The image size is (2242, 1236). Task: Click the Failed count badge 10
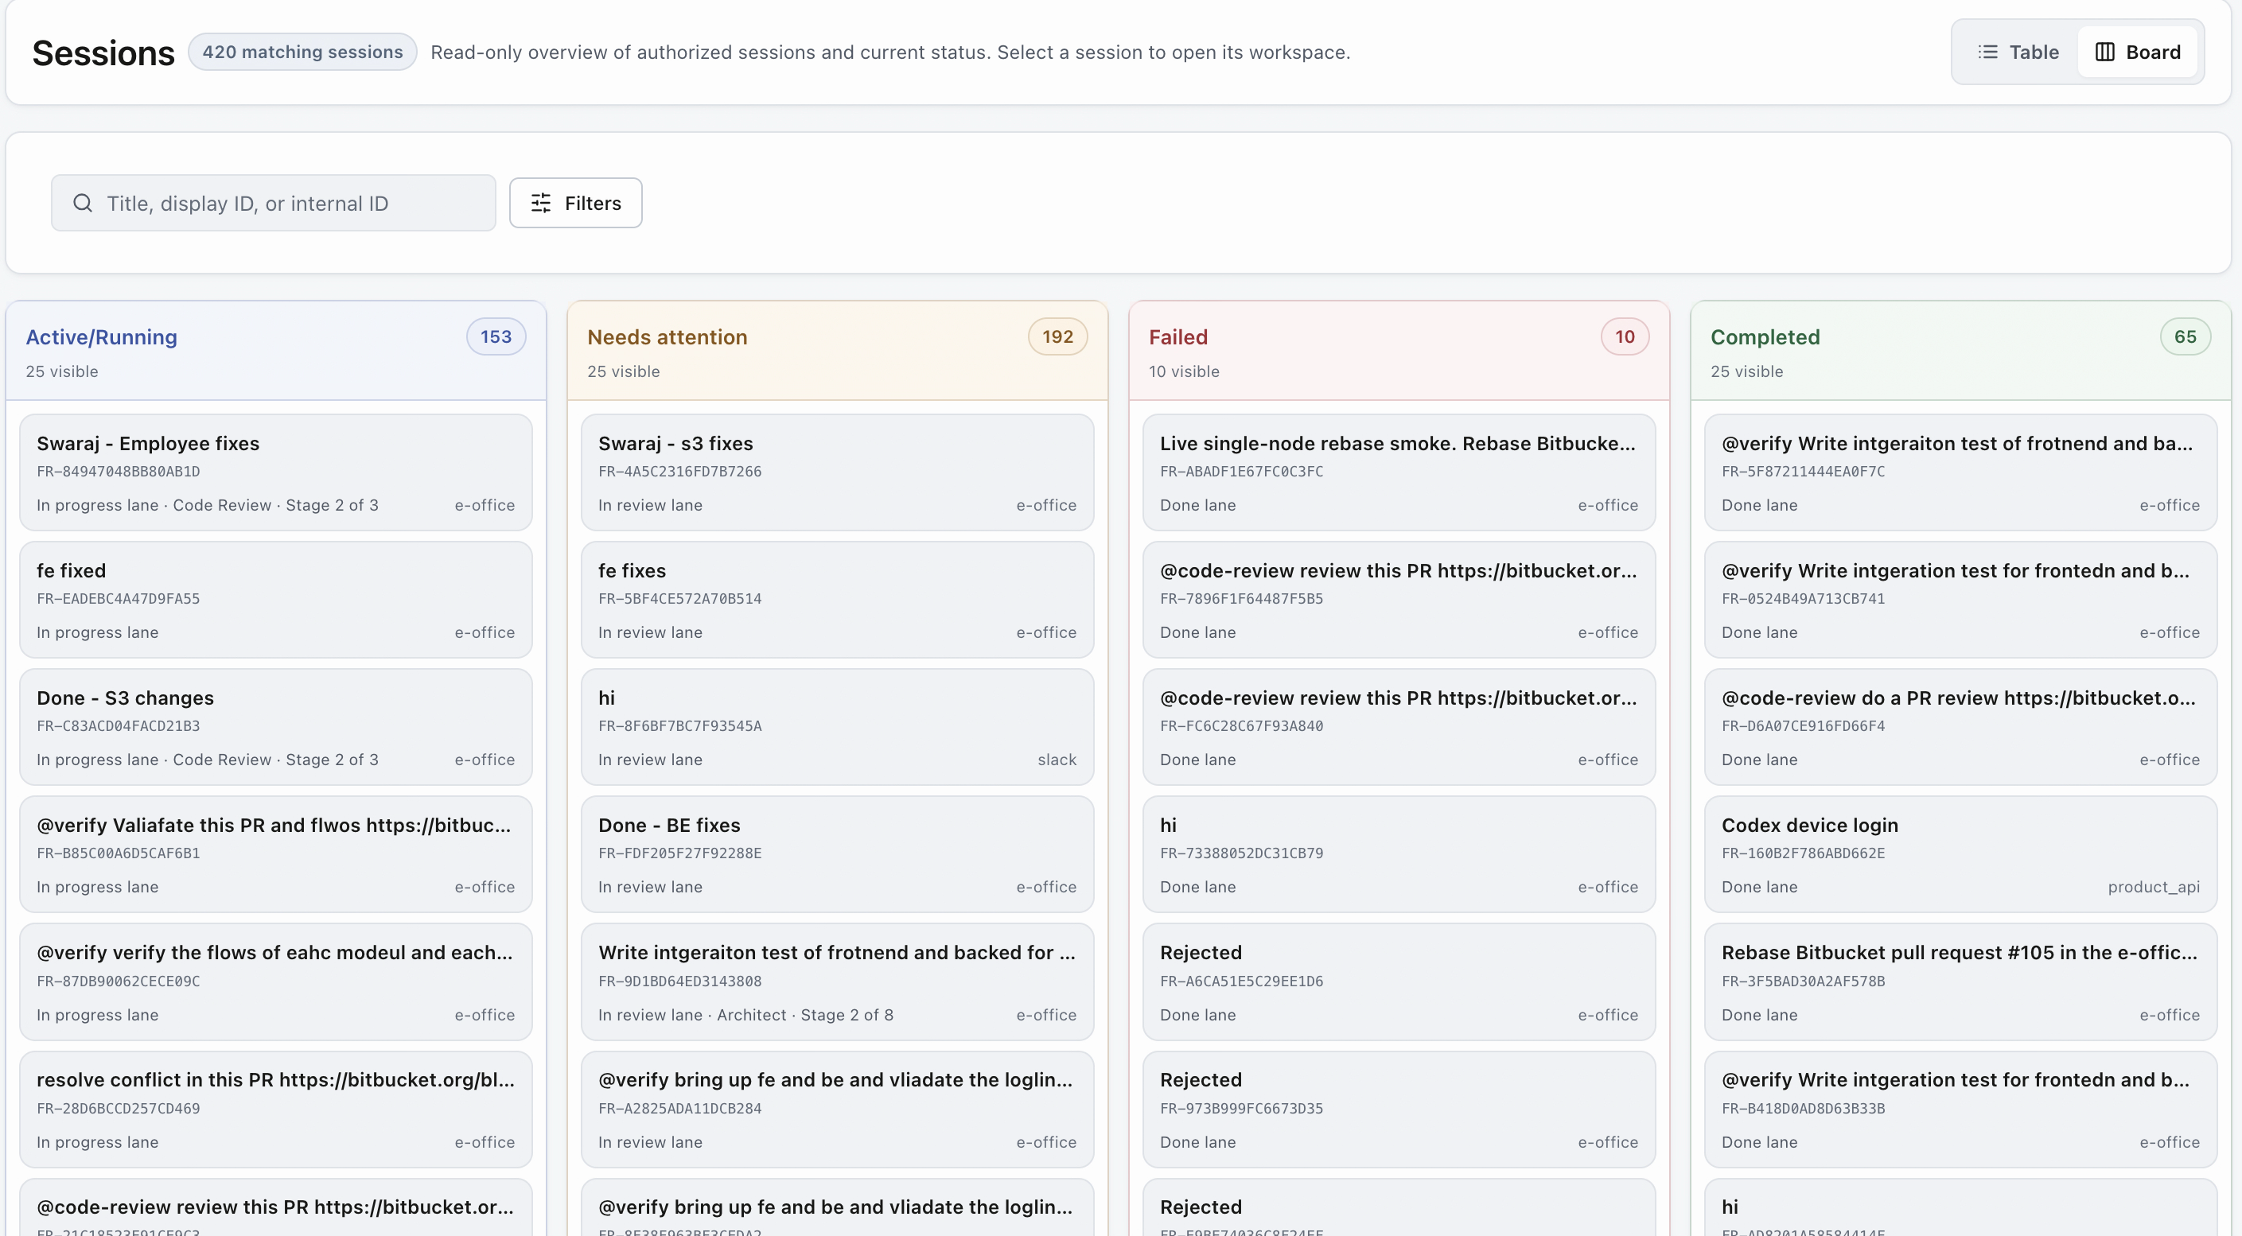pos(1625,336)
